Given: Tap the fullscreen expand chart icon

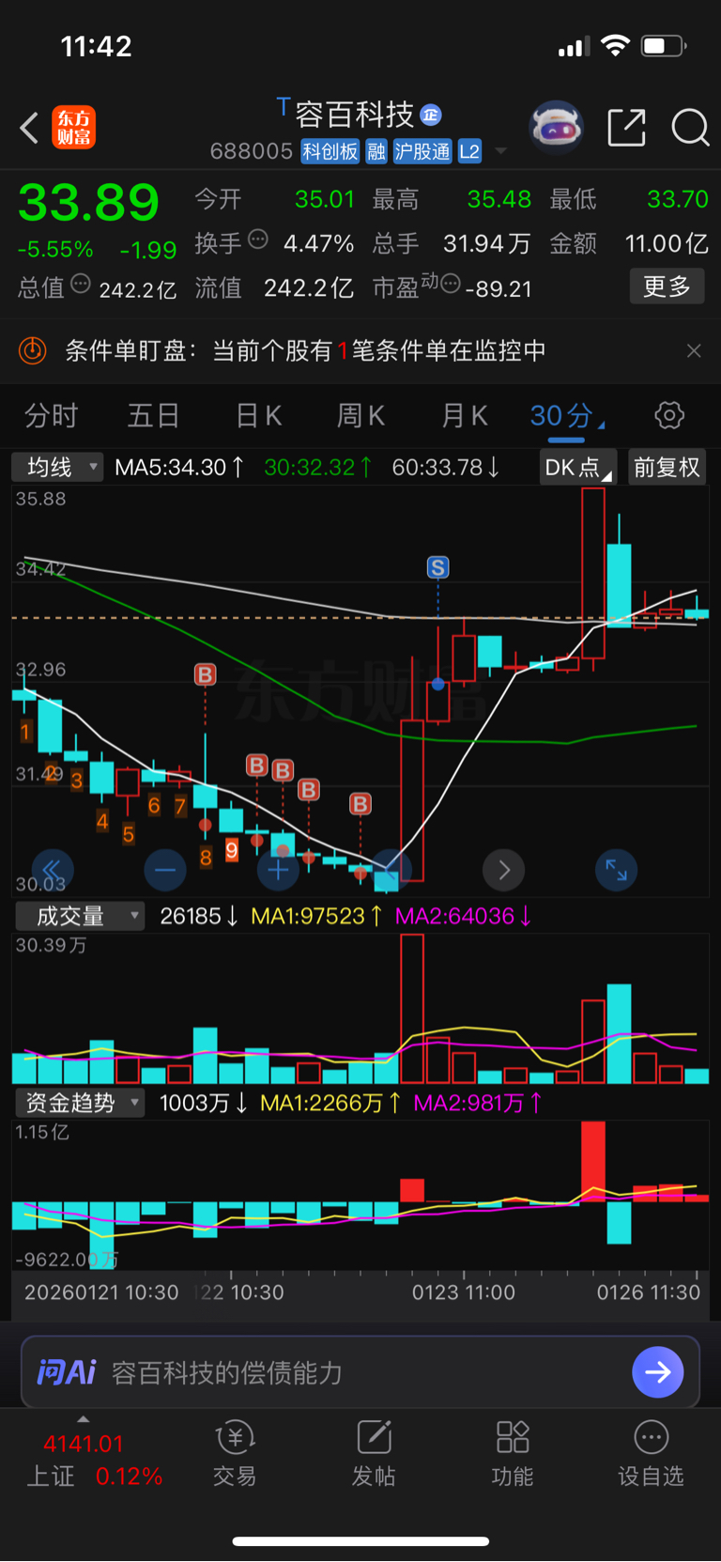Looking at the screenshot, I should tap(617, 871).
